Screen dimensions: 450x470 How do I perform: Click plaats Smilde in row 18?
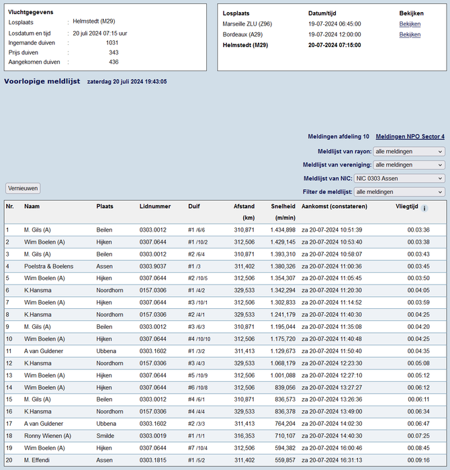(105, 436)
